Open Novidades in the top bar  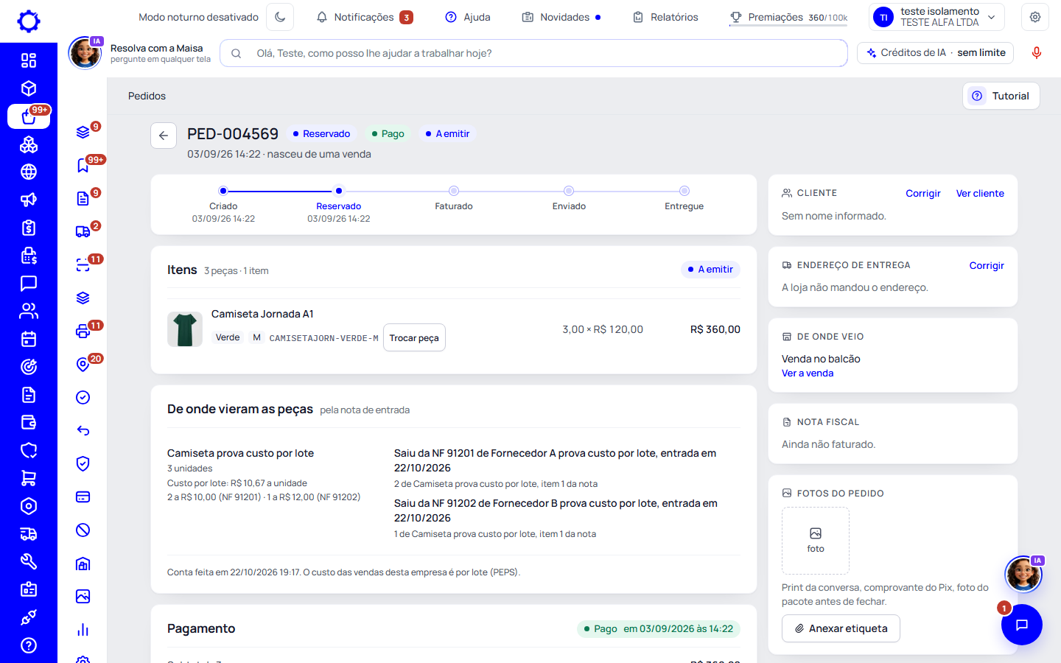click(561, 17)
